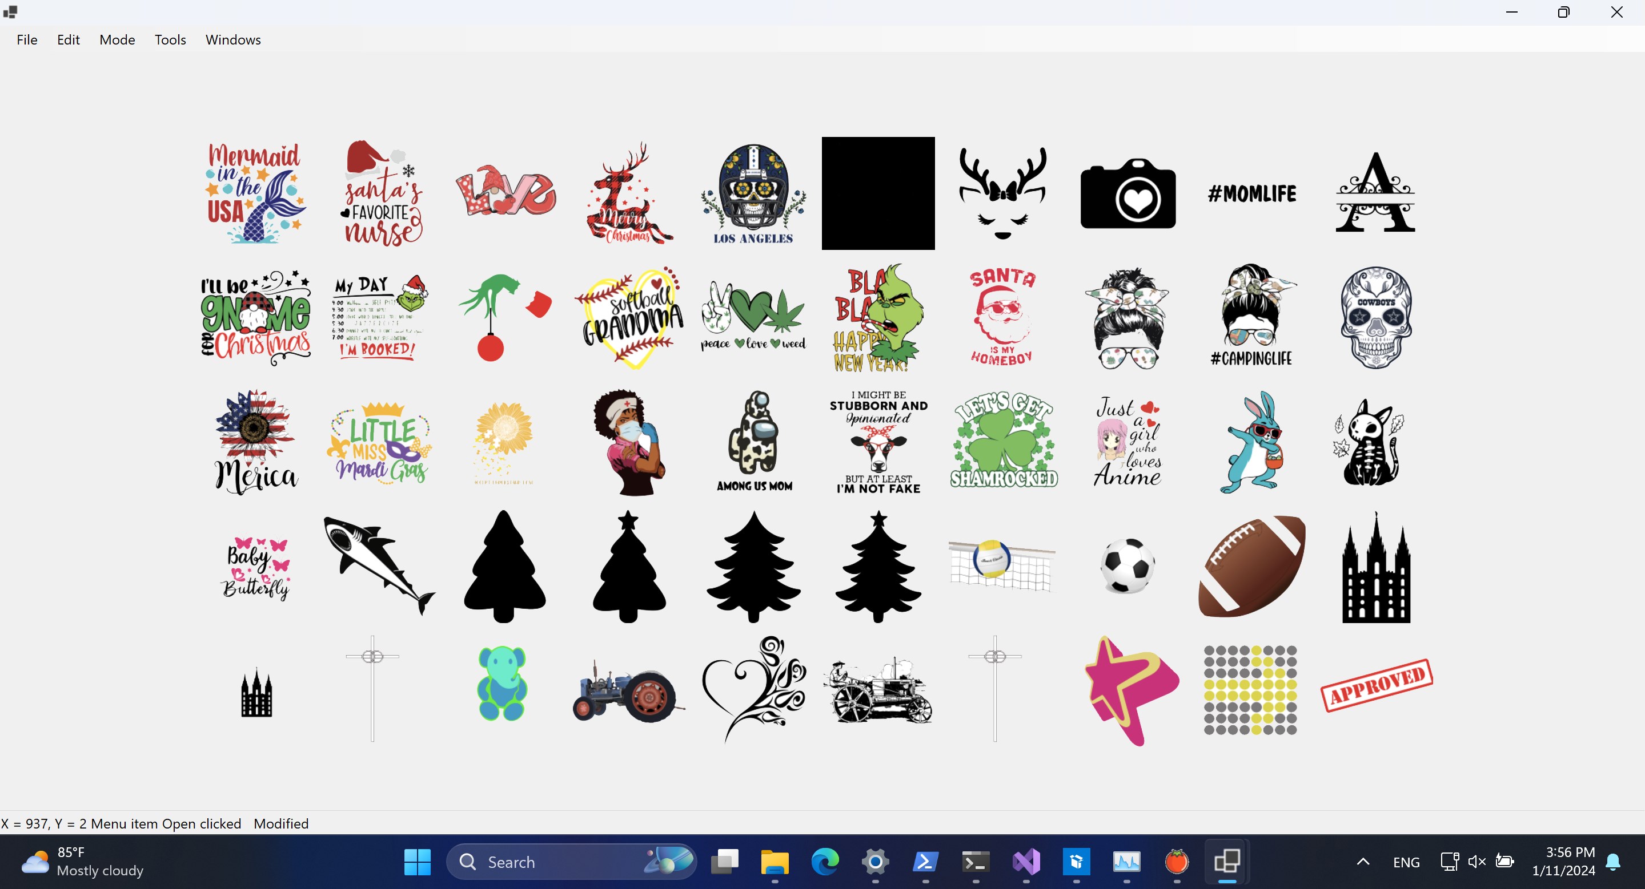Mute system volume from the tray

1477,862
